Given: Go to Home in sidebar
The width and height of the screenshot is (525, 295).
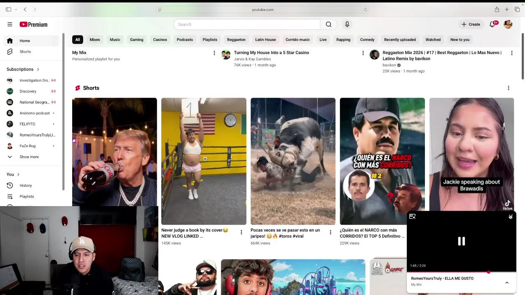Looking at the screenshot, I should tap(32, 41).
